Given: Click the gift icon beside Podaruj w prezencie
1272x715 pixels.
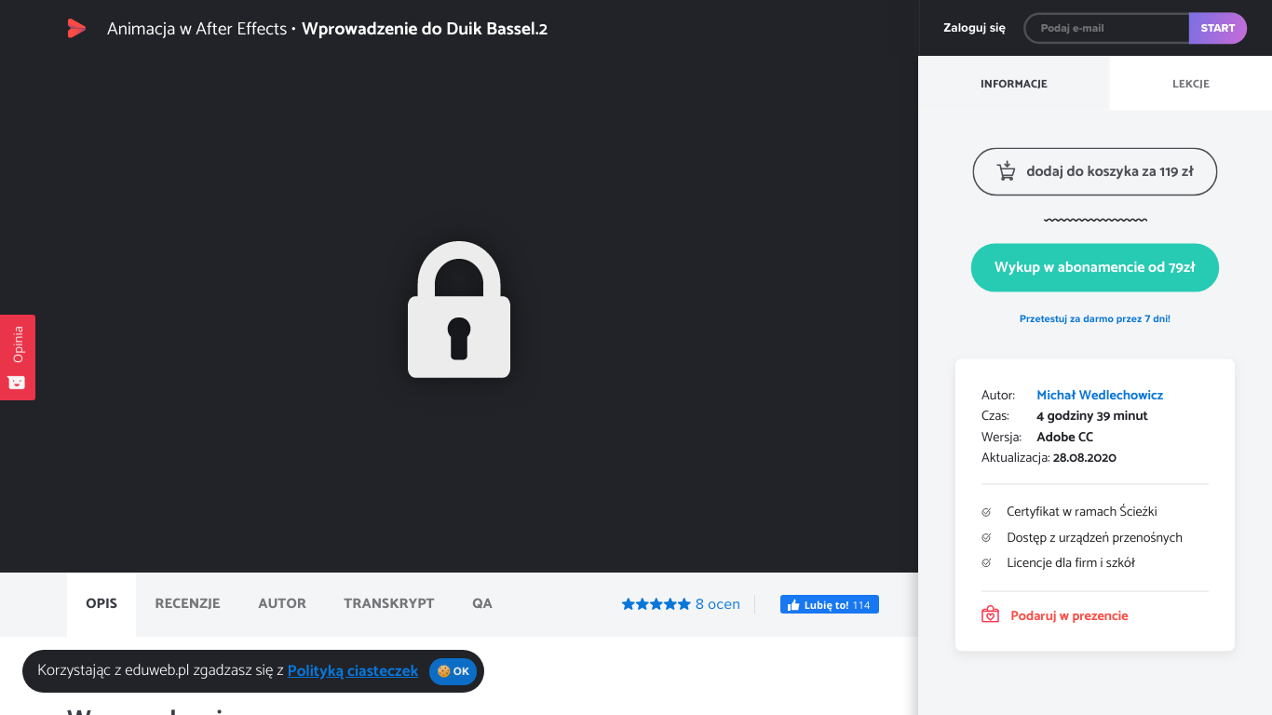Looking at the screenshot, I should (990, 615).
